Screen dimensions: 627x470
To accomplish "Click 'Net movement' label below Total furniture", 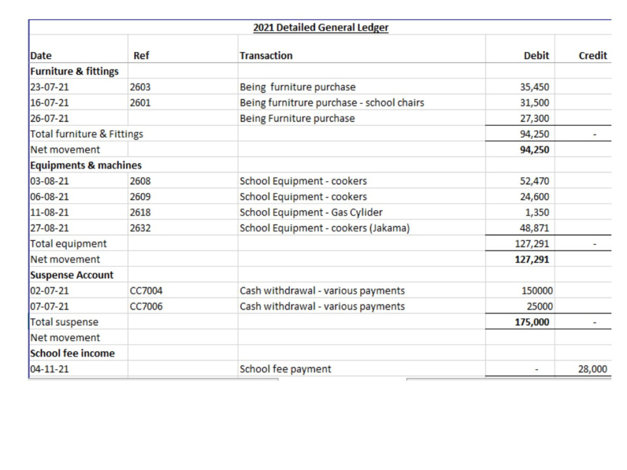I will click(65, 150).
